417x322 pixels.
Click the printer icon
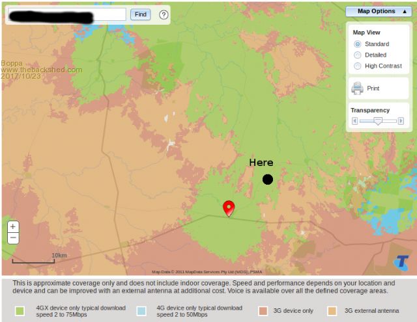click(x=357, y=88)
